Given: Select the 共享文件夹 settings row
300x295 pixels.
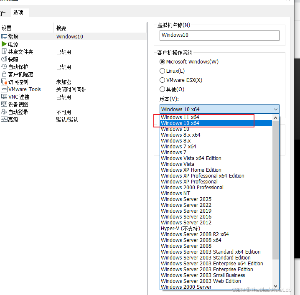Looking at the screenshot, I should click(74, 52).
